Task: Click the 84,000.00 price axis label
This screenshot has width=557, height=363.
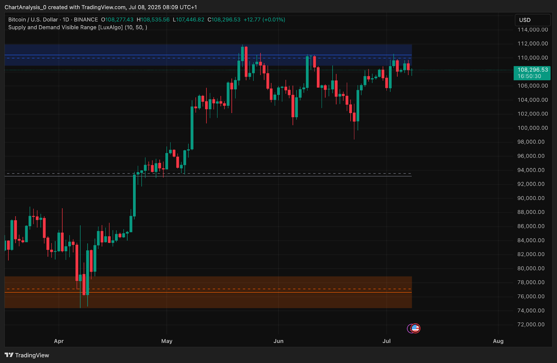Action: [x=531, y=240]
